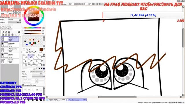Pick the teal palette swatch

tap(30, 43)
